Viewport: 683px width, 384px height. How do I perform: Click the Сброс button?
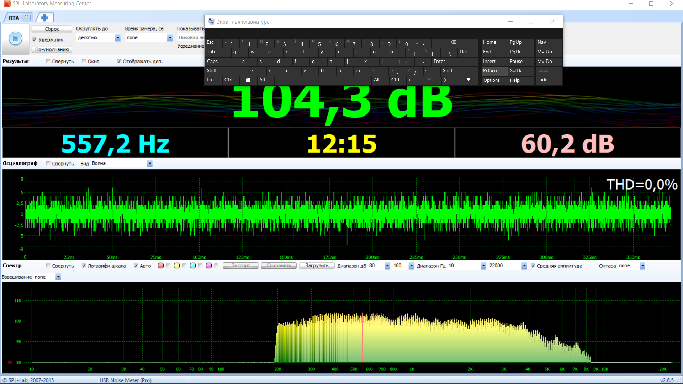(52, 29)
